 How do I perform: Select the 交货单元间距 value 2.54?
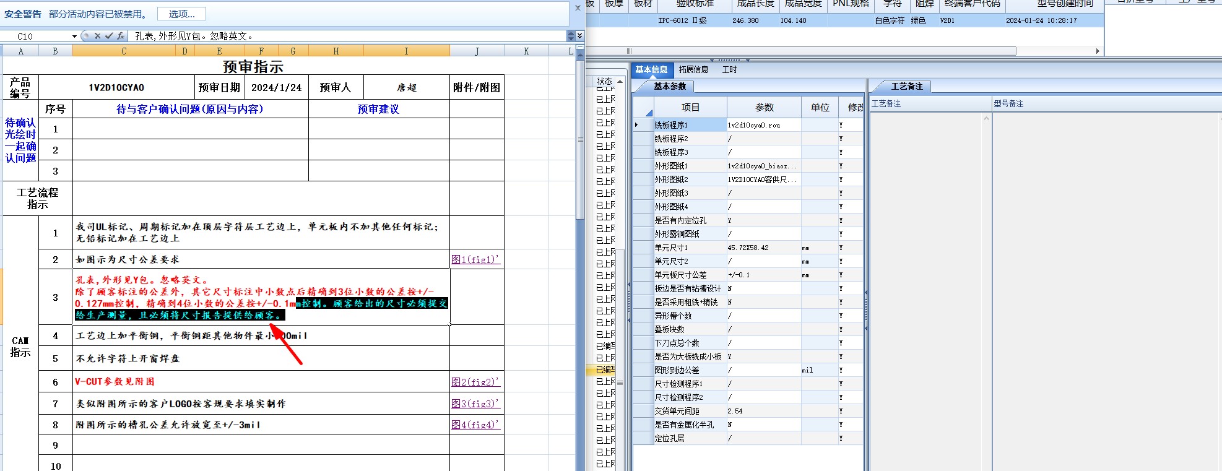coord(764,411)
